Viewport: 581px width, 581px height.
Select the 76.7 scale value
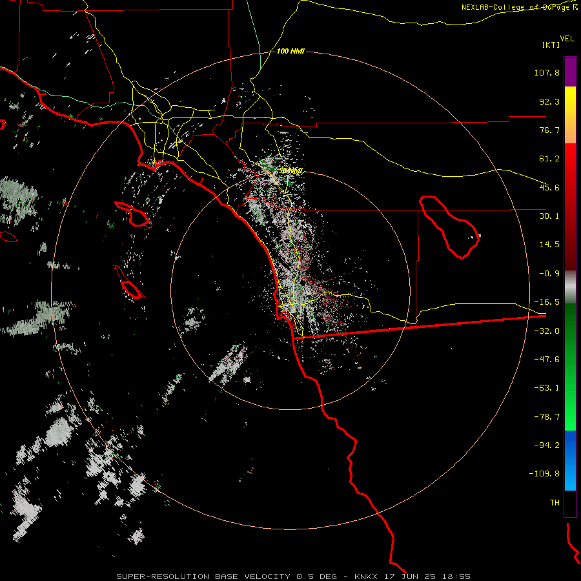[x=549, y=130]
